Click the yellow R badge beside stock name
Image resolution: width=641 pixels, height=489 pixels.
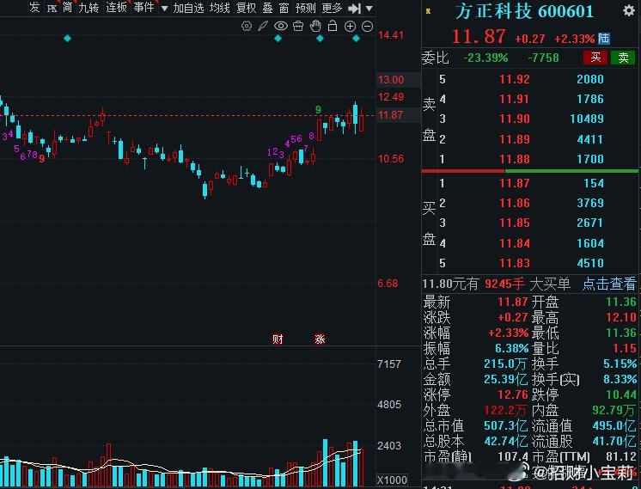(428, 11)
